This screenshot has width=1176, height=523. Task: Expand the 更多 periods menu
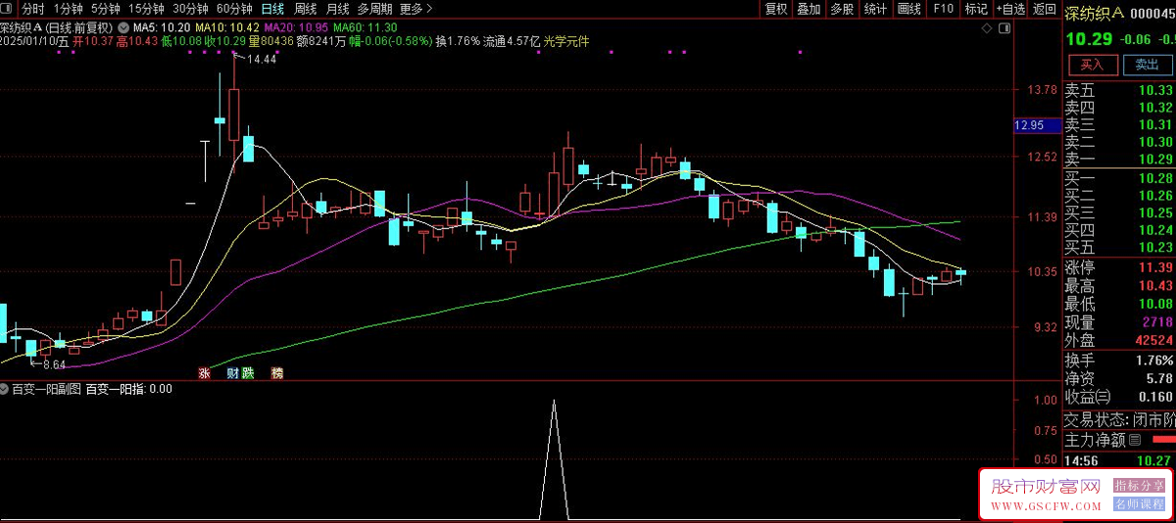point(416,9)
